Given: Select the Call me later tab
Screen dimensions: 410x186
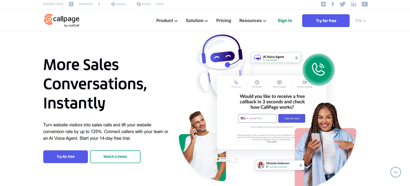Looking at the screenshot, I should click(257, 84).
